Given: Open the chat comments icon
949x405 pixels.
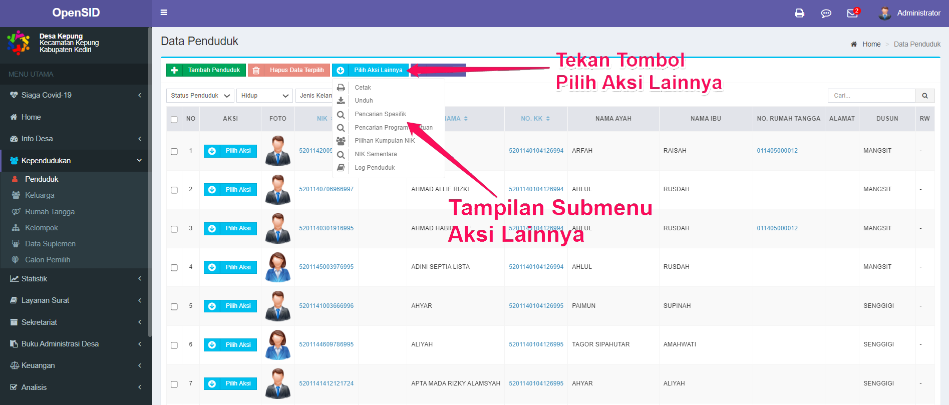Looking at the screenshot, I should pos(826,13).
